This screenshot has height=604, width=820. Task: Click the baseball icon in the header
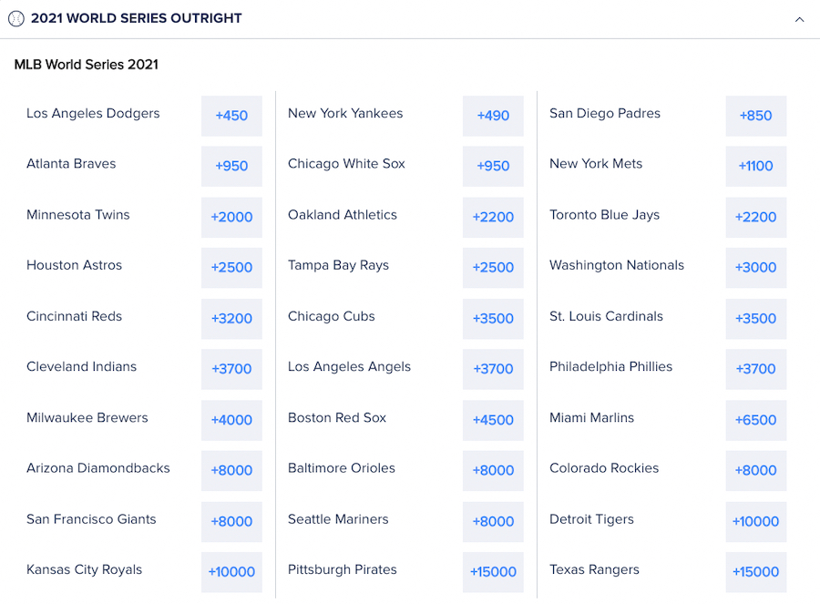pyautogui.click(x=16, y=18)
